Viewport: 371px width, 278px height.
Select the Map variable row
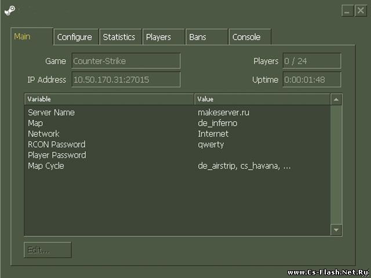point(35,123)
